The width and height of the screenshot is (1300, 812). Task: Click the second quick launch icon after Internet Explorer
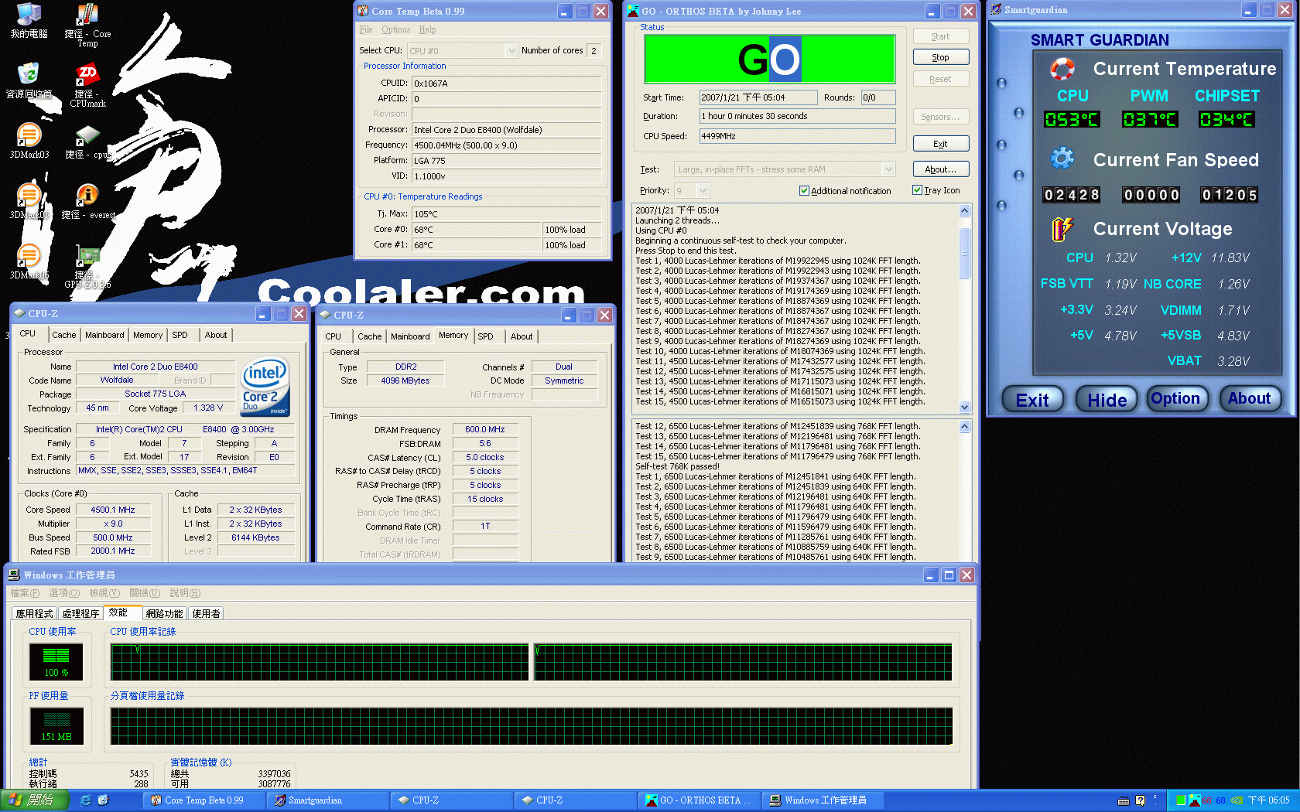(103, 800)
